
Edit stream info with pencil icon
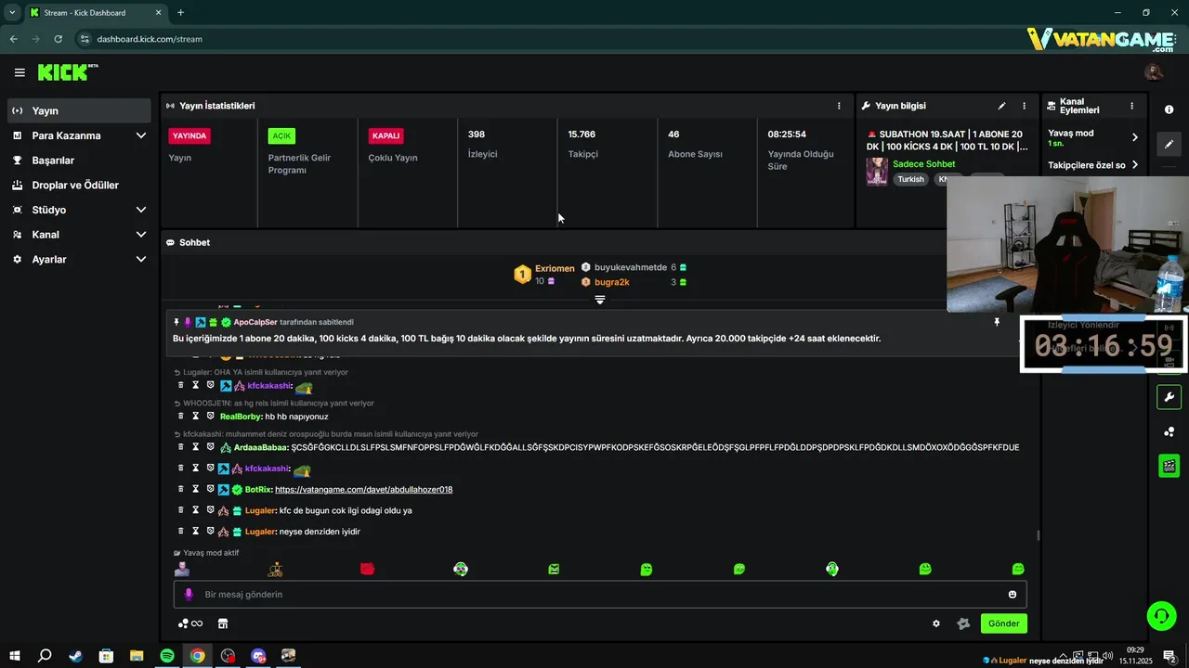coord(1001,106)
